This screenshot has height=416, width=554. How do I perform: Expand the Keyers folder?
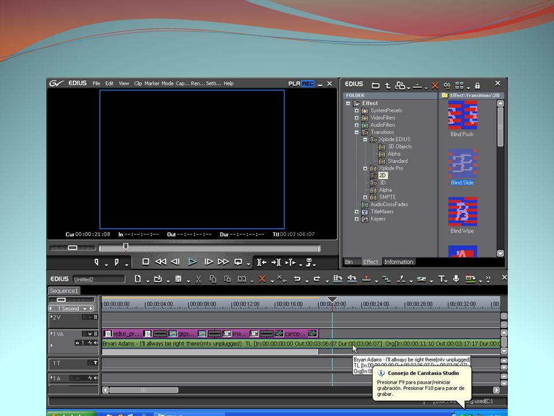[357, 219]
